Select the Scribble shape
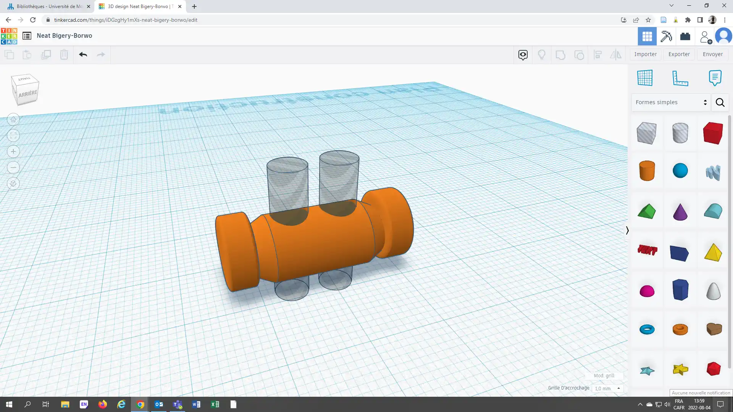733x412 pixels. tap(713, 172)
